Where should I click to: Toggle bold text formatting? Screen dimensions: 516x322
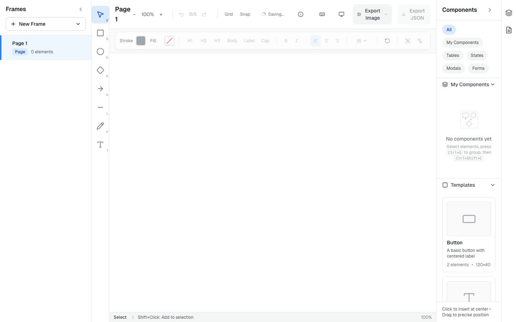286,41
